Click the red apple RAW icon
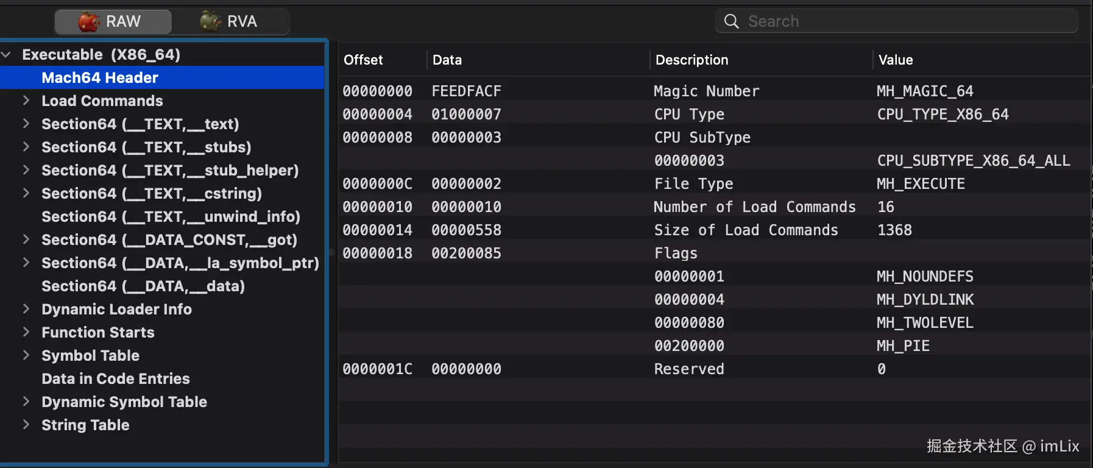 (89, 22)
